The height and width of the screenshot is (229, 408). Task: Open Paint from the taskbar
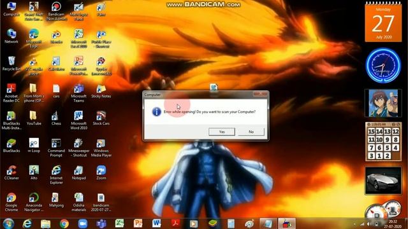click(249, 223)
